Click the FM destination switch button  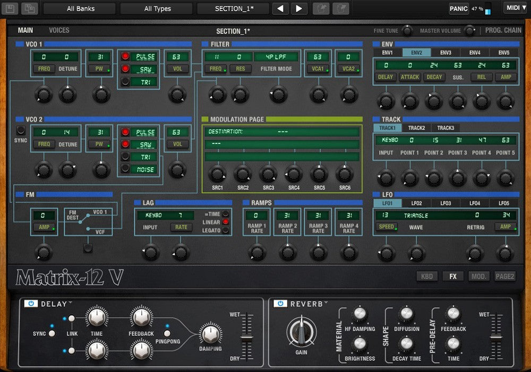[88, 248]
